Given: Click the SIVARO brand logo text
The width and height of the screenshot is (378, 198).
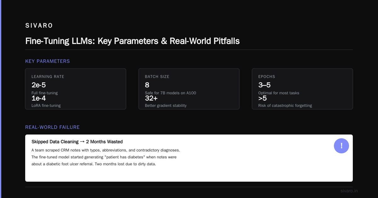Looking at the screenshot, I should pos(39,26).
